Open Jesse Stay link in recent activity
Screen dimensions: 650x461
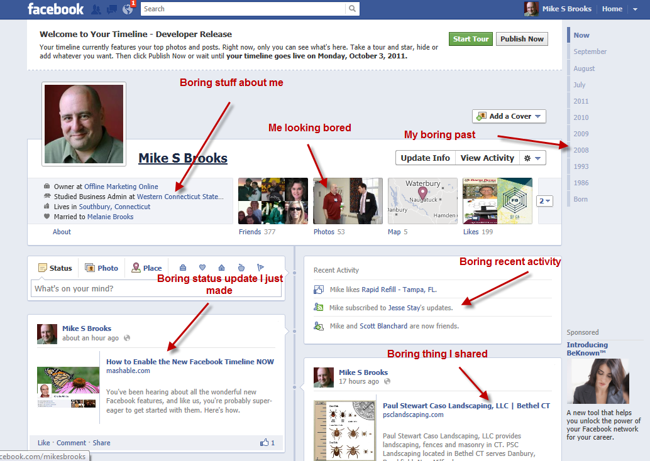404,308
